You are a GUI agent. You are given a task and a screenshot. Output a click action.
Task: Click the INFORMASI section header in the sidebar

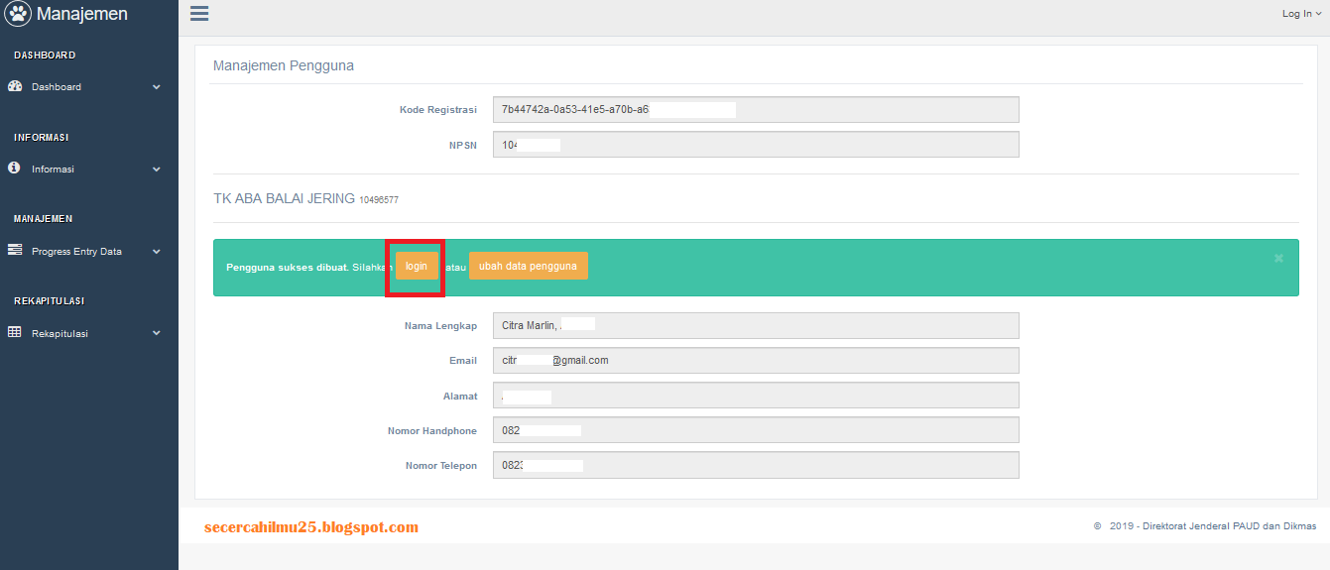(42, 137)
